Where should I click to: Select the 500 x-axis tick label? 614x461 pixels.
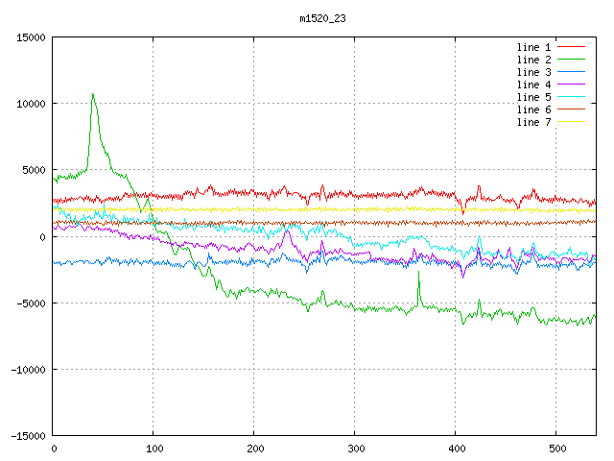(x=555, y=449)
